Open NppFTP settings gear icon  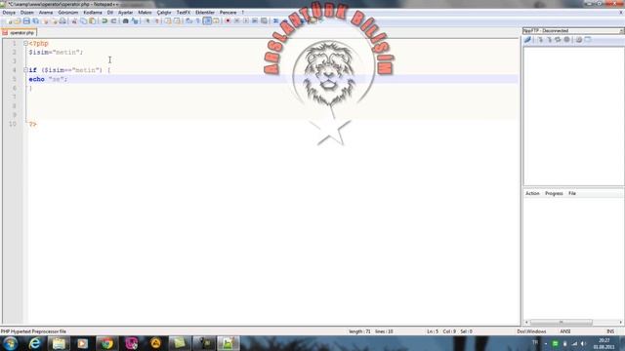pyautogui.click(x=579, y=40)
